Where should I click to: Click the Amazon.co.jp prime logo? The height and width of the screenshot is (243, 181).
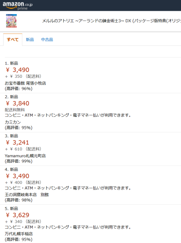click(18, 6)
